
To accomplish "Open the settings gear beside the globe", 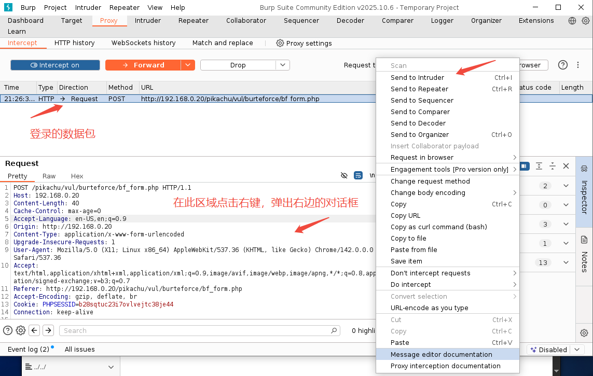I will pos(585,21).
